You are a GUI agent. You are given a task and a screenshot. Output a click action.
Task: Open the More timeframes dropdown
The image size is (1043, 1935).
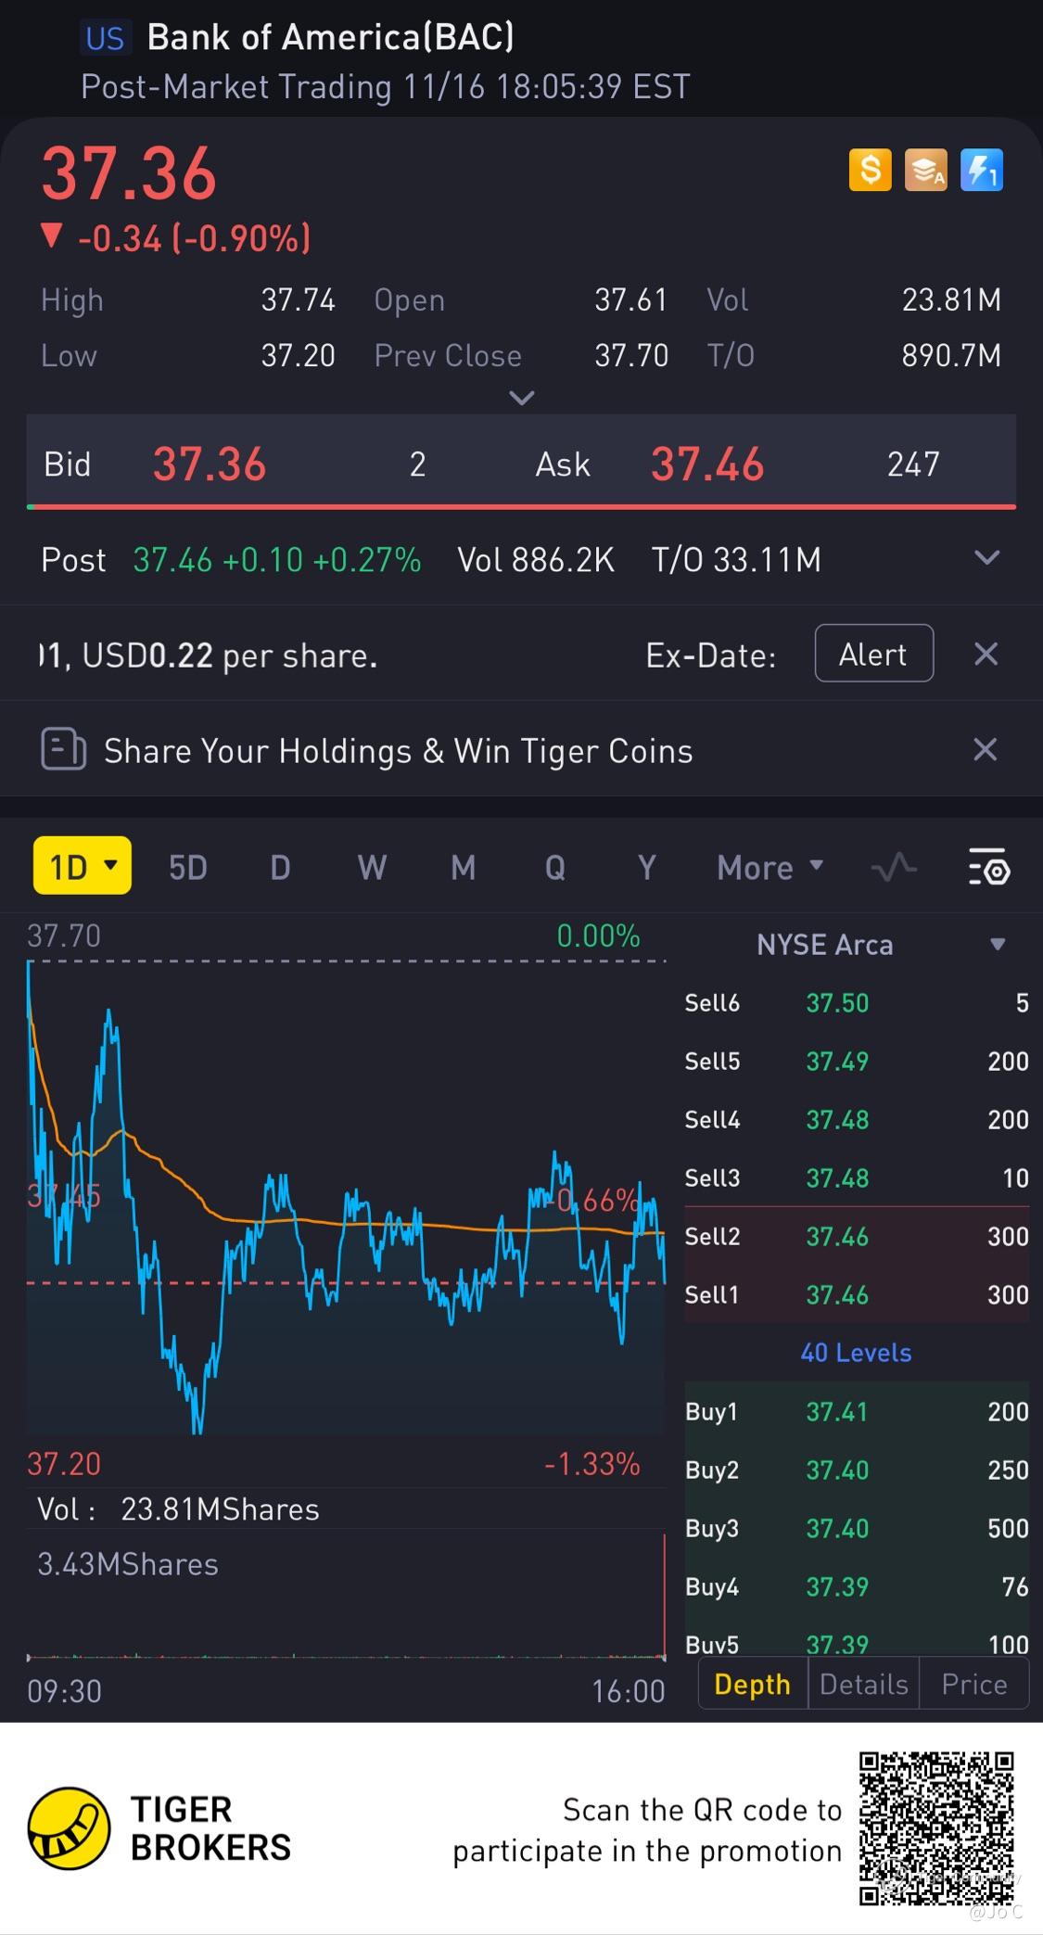pos(770,868)
